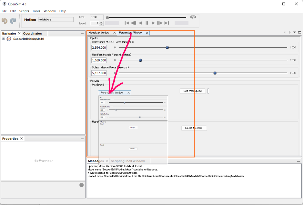
Task: Jump to the motion start
Action: [127, 23]
